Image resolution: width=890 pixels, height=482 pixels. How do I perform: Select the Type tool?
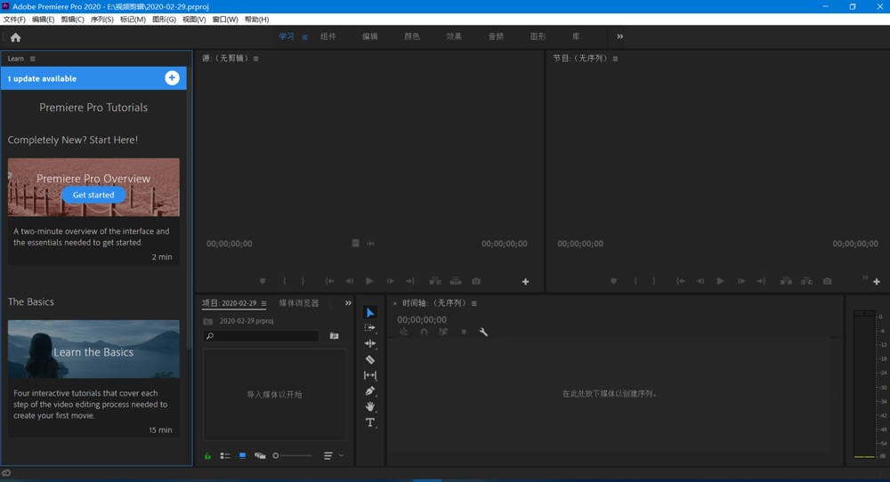click(x=370, y=422)
